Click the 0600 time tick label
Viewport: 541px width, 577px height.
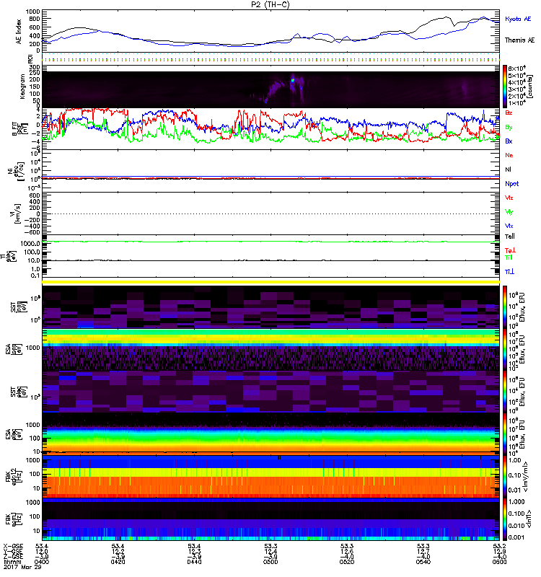point(499,562)
